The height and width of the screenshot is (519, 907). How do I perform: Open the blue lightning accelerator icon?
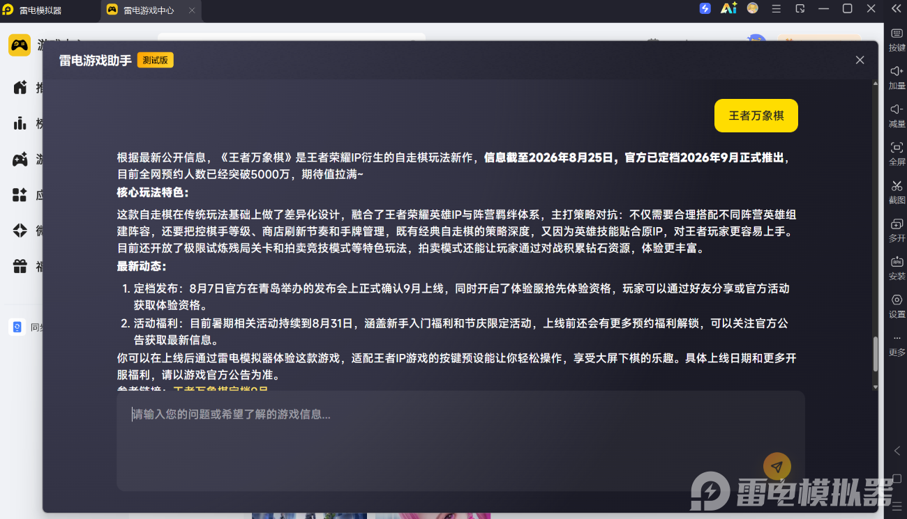point(705,8)
